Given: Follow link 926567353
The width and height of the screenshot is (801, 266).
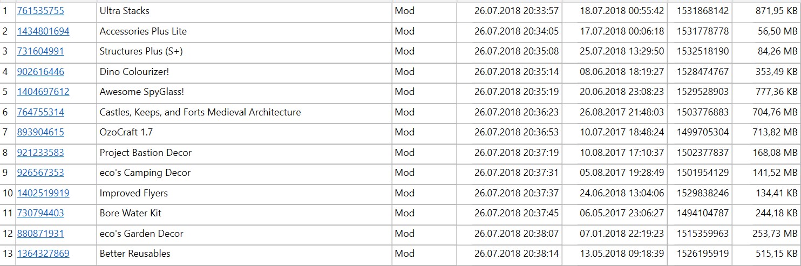Looking at the screenshot, I should point(40,173).
